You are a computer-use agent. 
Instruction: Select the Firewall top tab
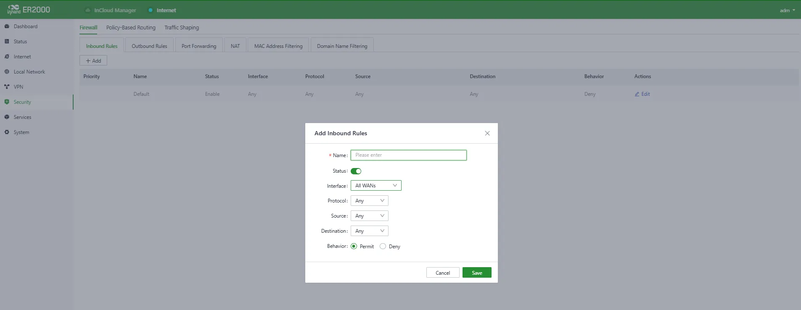[x=88, y=28]
